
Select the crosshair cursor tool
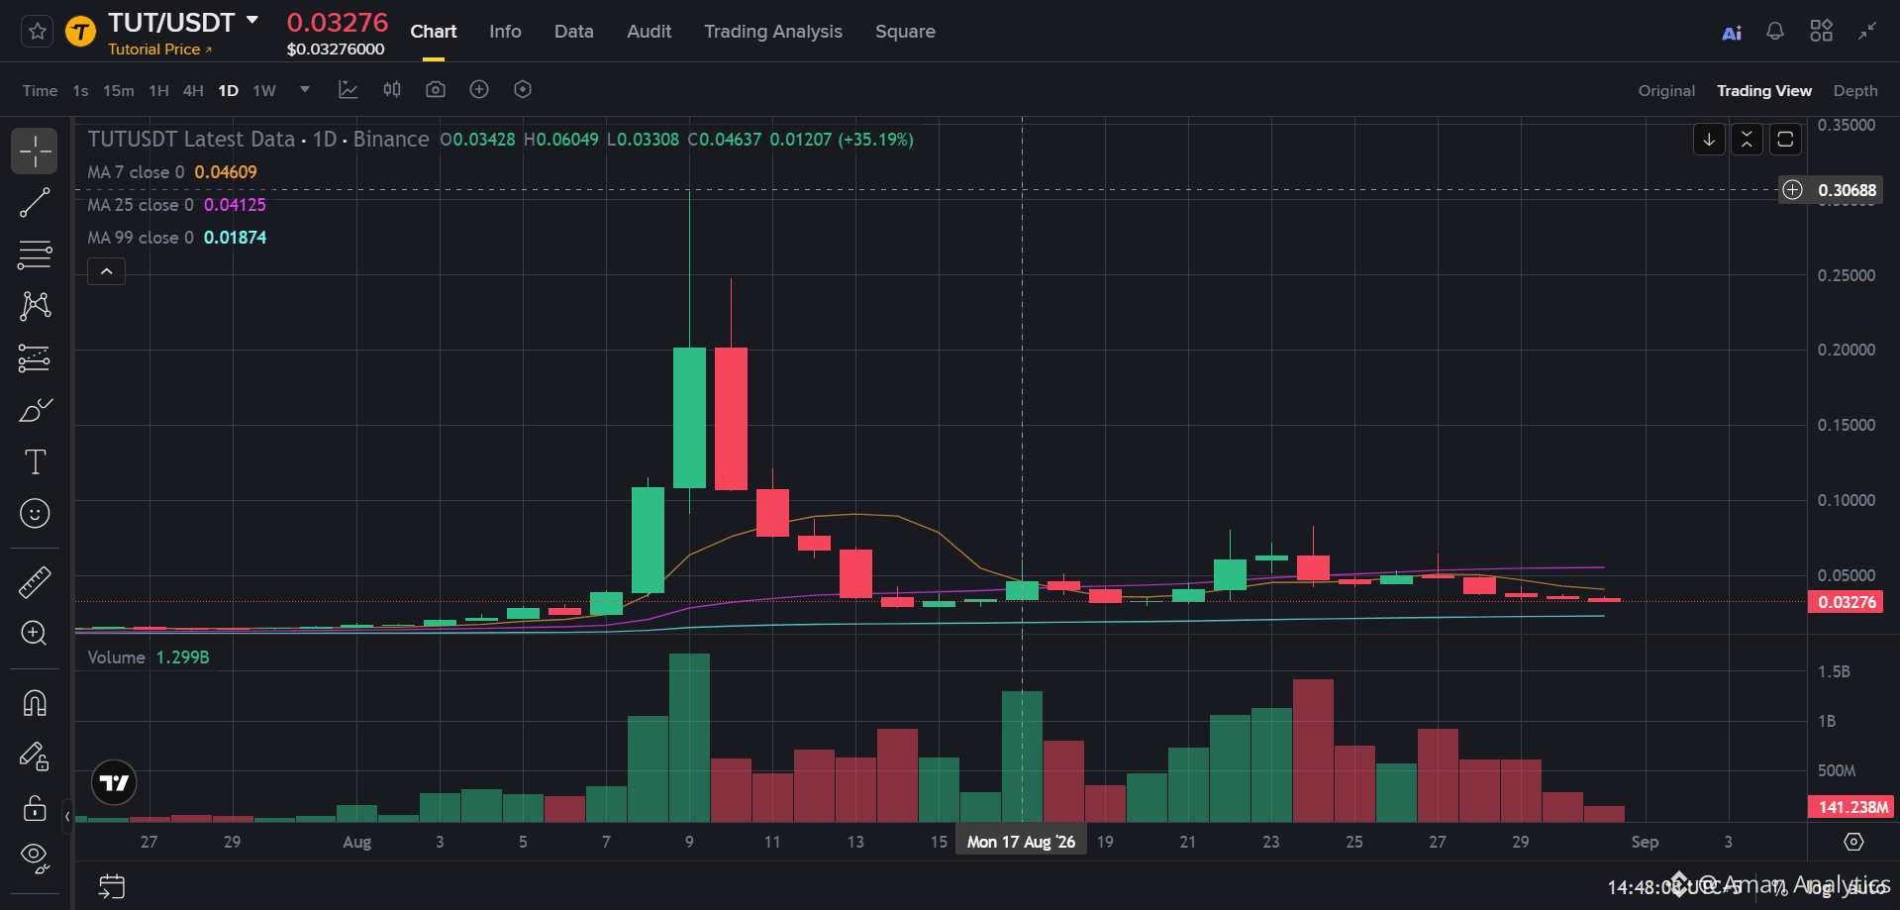(35, 152)
